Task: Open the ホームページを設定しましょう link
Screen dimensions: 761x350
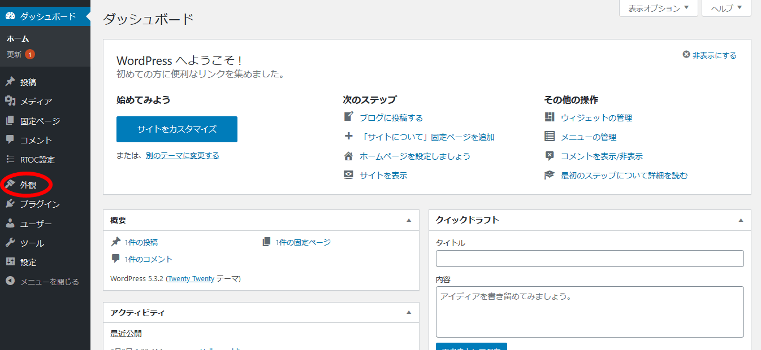Action: click(415, 156)
